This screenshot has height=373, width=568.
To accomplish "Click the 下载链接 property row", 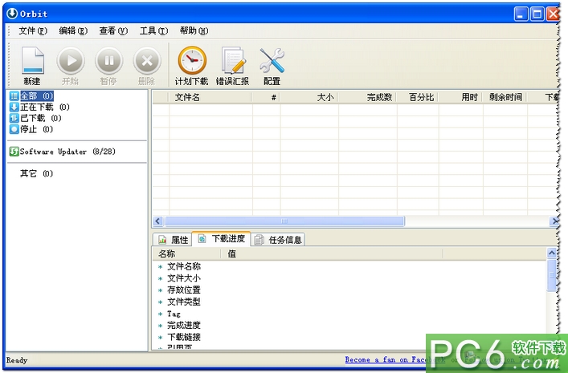I will [184, 337].
